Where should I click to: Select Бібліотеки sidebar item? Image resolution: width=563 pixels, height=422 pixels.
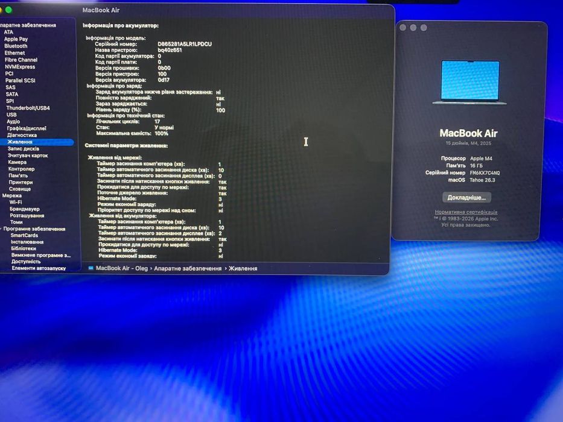(24, 248)
